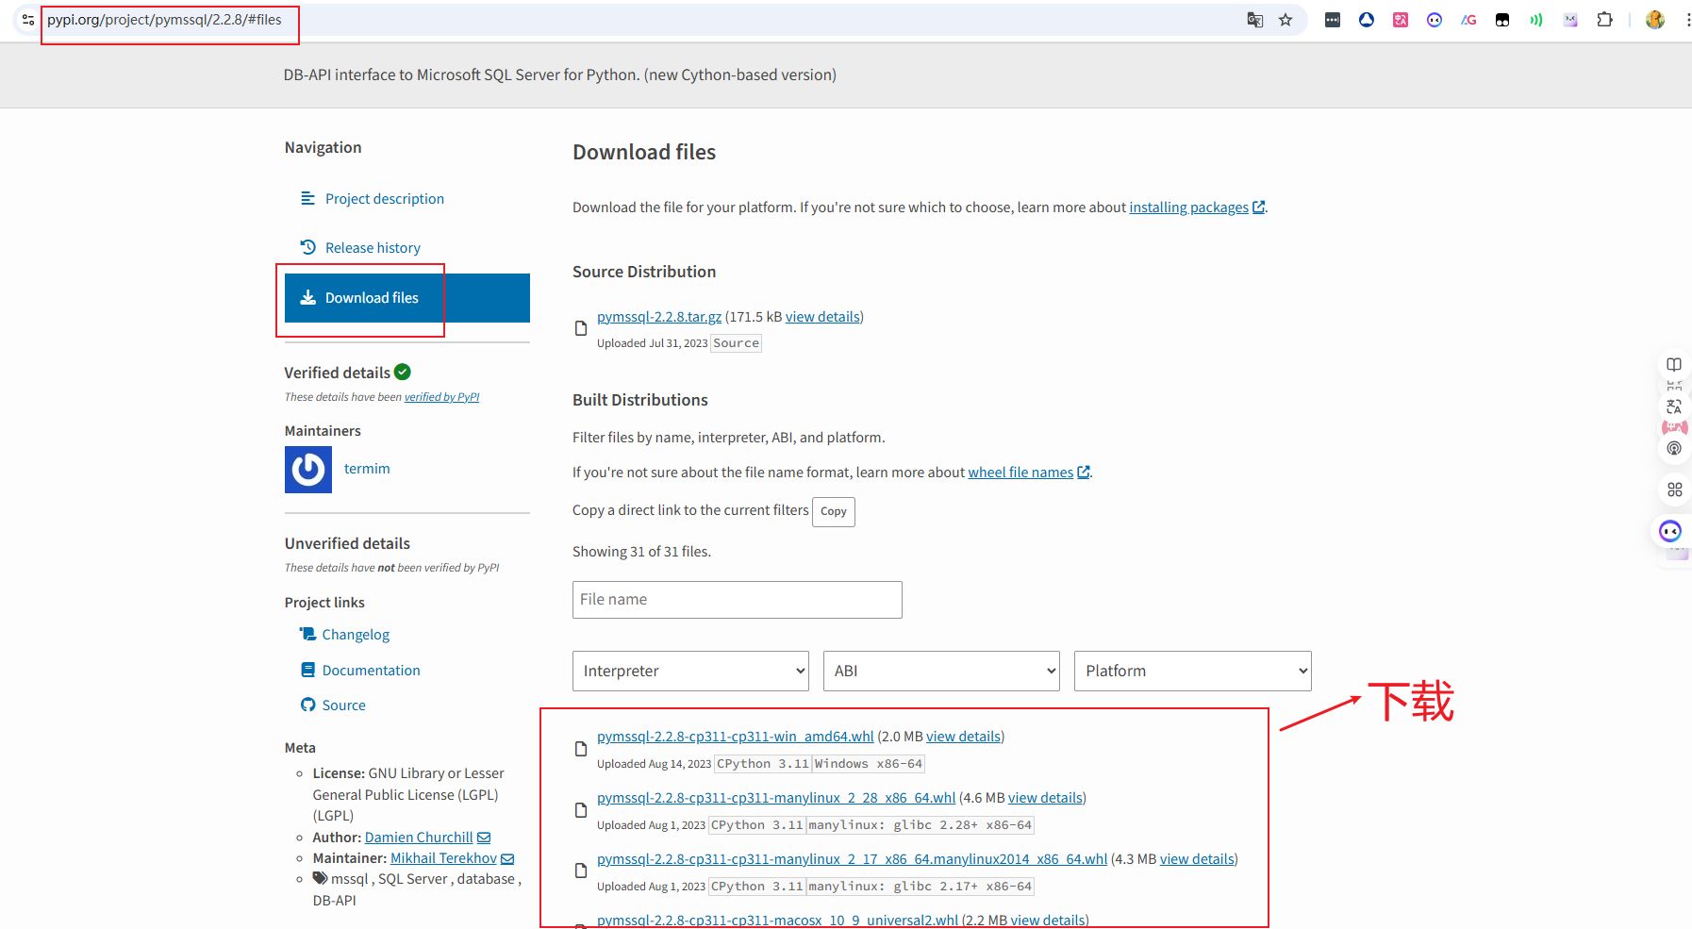Screen dimensions: 1692x929
Task: Open the Project description navigation tab
Action: click(x=384, y=199)
